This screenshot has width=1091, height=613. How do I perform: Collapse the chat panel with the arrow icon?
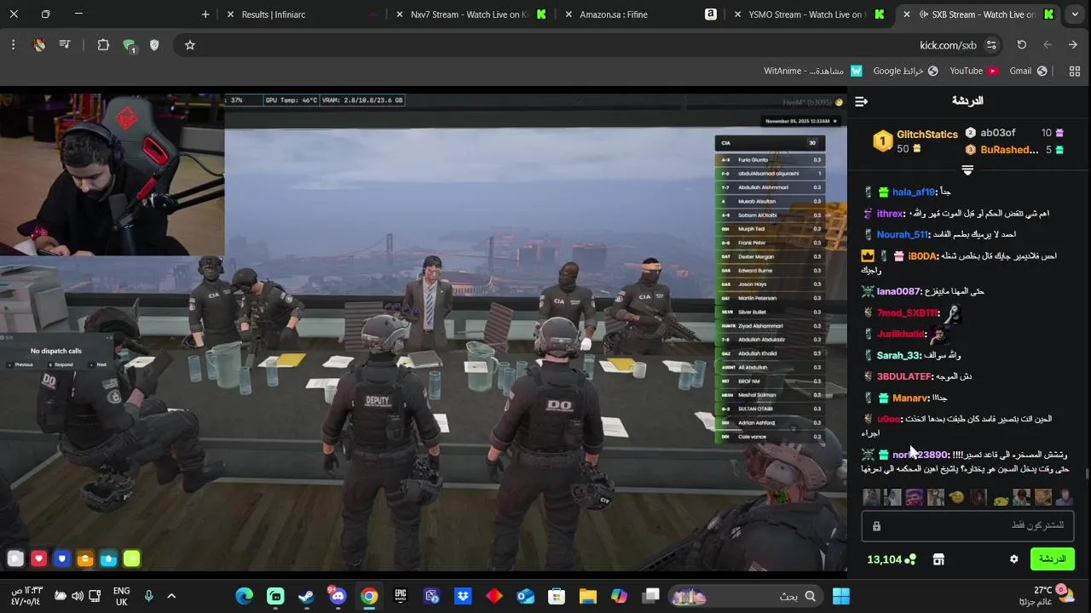(x=861, y=101)
